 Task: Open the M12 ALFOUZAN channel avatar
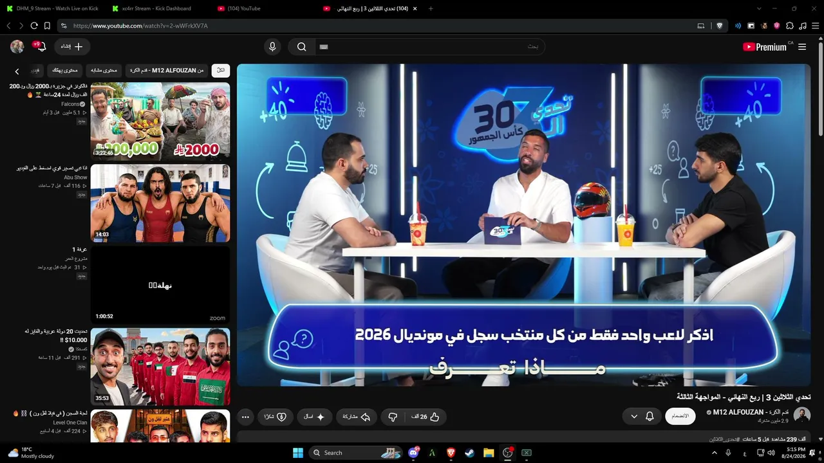pos(802,415)
